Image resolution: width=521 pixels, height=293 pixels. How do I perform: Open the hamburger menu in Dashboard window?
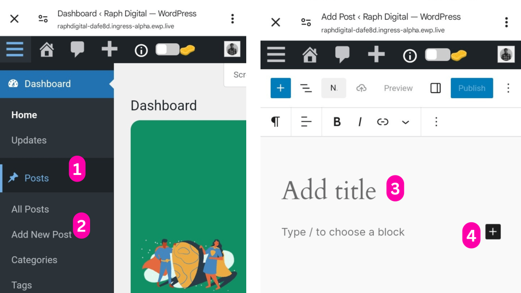[15, 49]
